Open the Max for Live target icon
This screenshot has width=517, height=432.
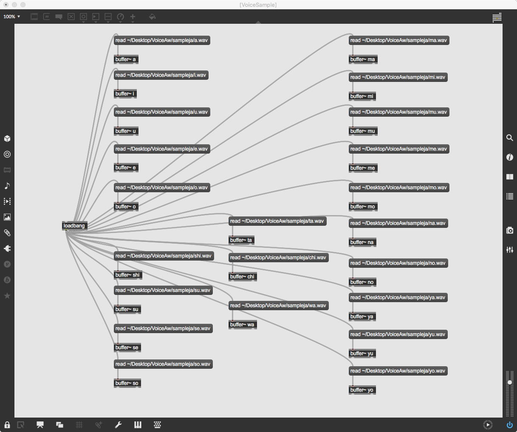7,154
